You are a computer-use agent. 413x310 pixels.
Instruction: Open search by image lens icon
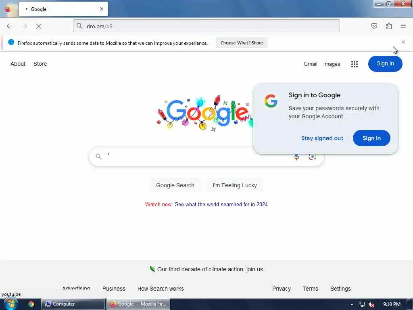(313, 157)
